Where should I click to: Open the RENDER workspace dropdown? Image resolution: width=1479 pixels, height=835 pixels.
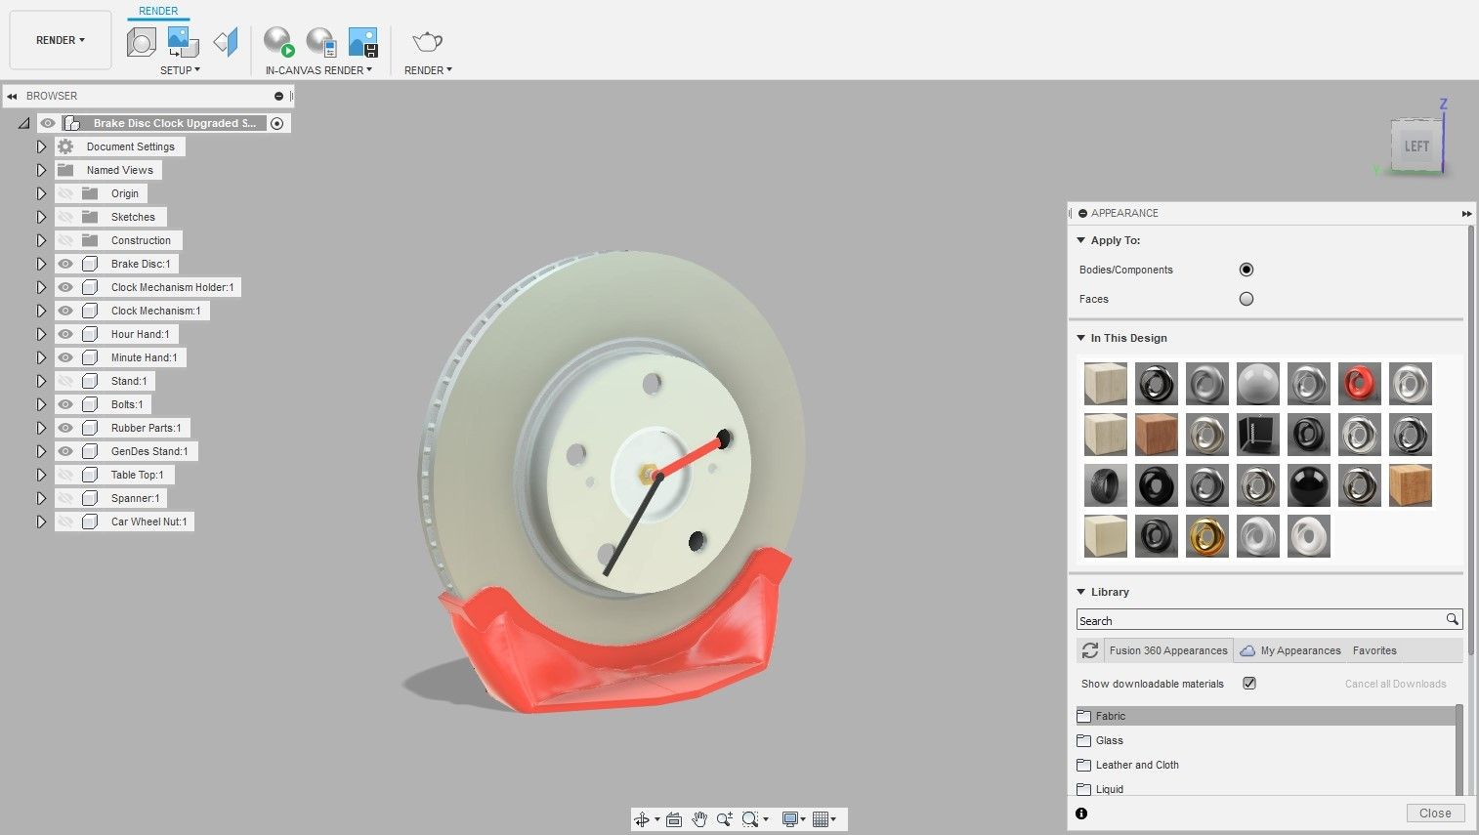61,41
